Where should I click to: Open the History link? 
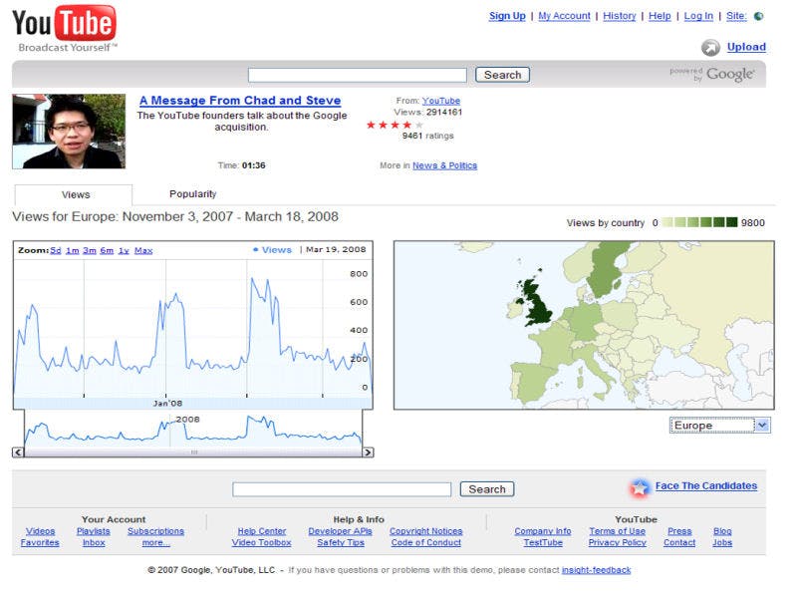click(619, 16)
